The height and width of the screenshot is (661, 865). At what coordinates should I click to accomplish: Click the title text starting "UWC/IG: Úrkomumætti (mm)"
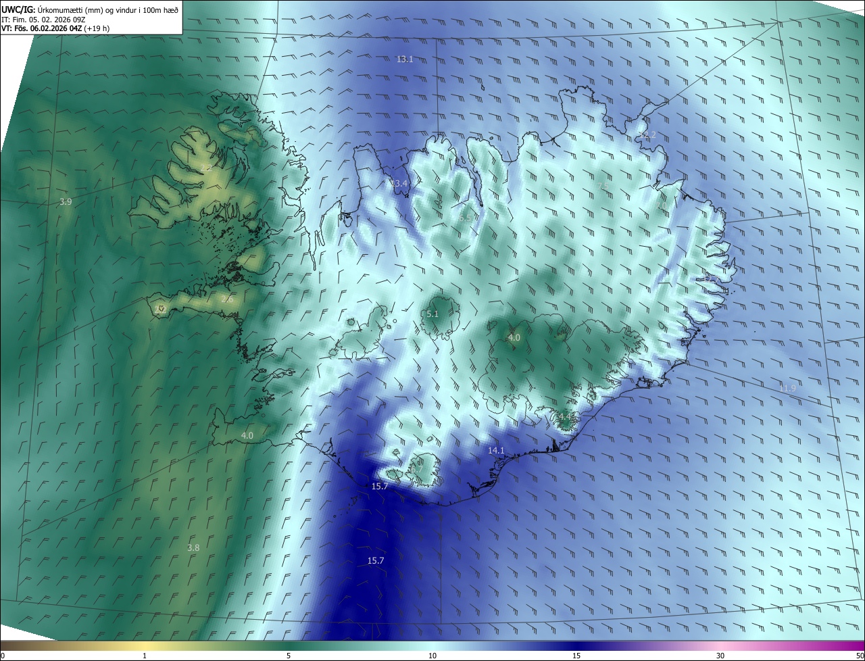click(x=90, y=9)
